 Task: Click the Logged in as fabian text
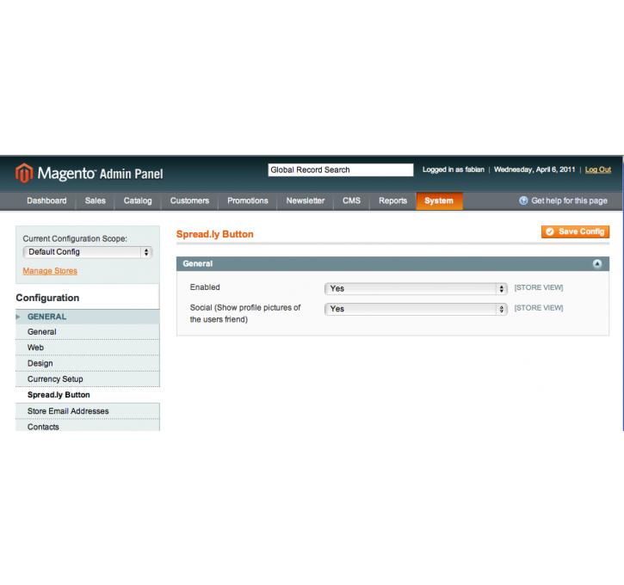point(454,169)
